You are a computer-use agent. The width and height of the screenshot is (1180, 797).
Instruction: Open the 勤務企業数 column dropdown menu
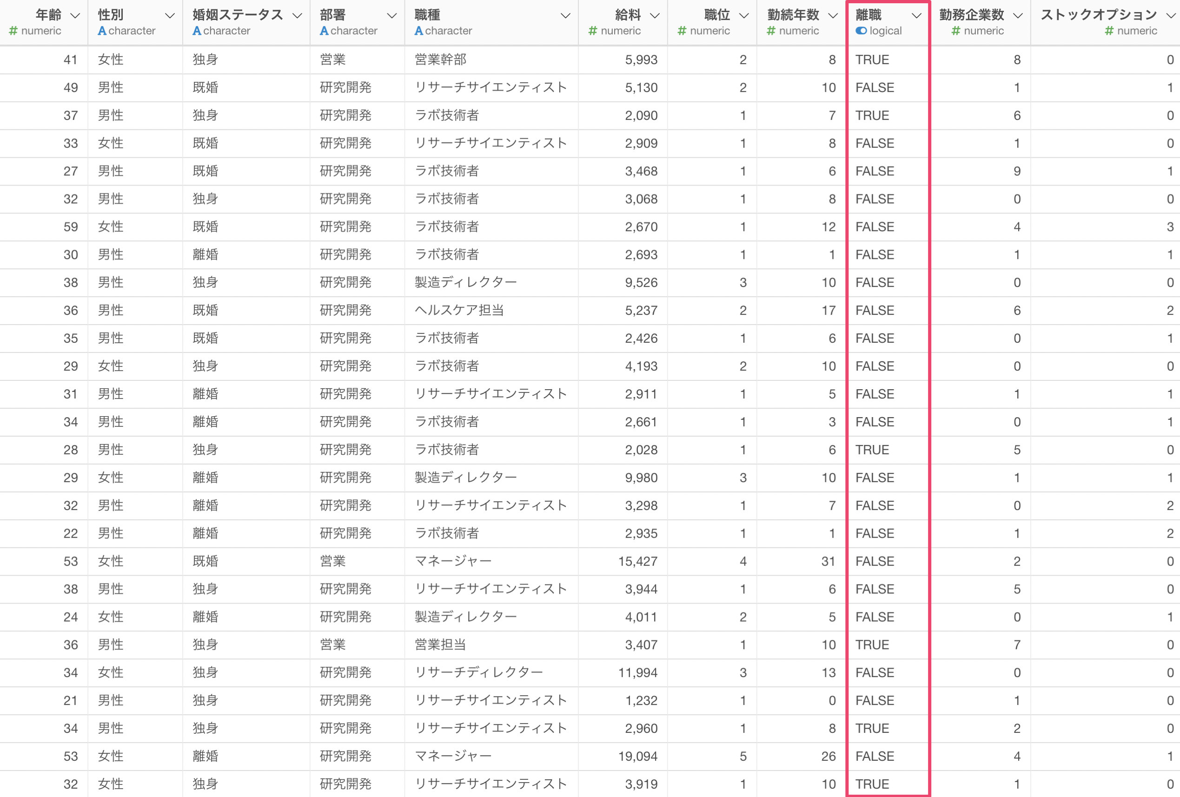(1018, 16)
